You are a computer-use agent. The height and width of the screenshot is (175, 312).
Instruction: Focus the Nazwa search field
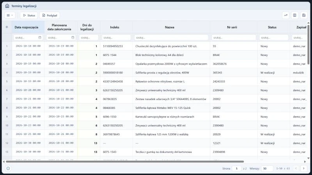pyautogui.click(x=171, y=37)
